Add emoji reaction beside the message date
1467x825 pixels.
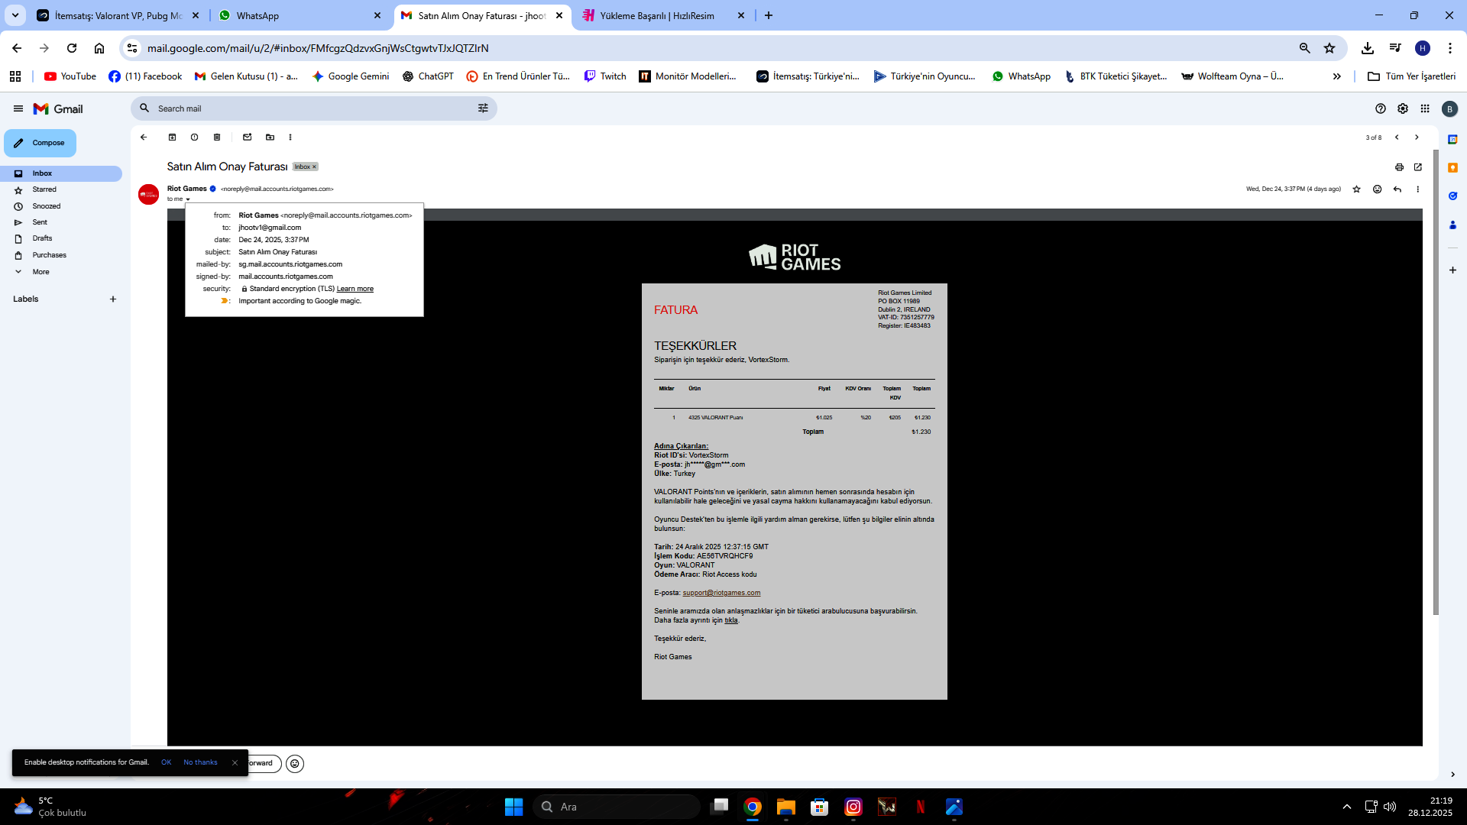tap(1378, 189)
